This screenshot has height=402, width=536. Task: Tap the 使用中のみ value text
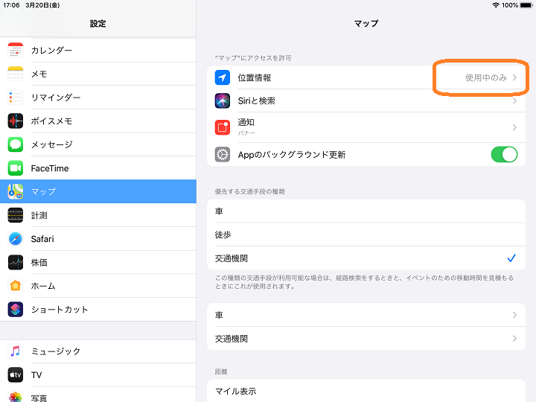[485, 77]
